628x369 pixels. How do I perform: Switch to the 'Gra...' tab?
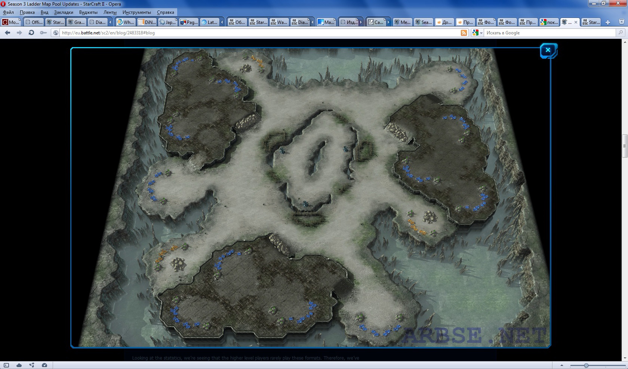coord(76,22)
